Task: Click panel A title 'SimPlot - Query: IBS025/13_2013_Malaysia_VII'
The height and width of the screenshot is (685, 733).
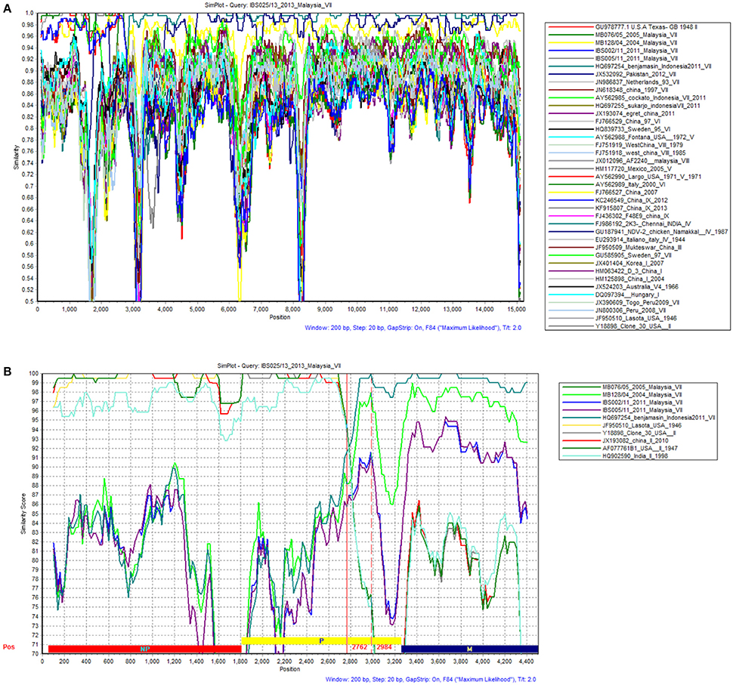Action: pos(268,5)
